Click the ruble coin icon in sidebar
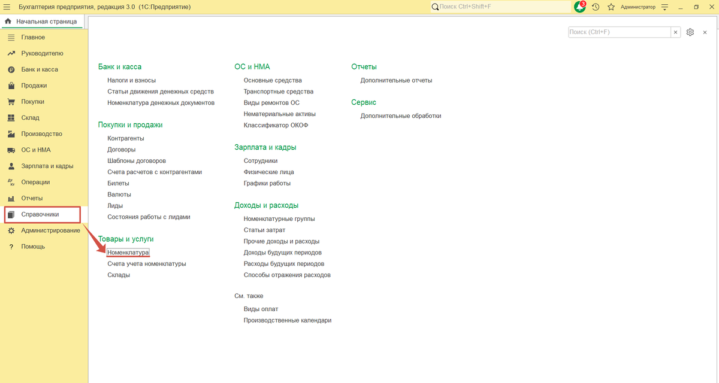The width and height of the screenshot is (719, 383). click(11, 70)
